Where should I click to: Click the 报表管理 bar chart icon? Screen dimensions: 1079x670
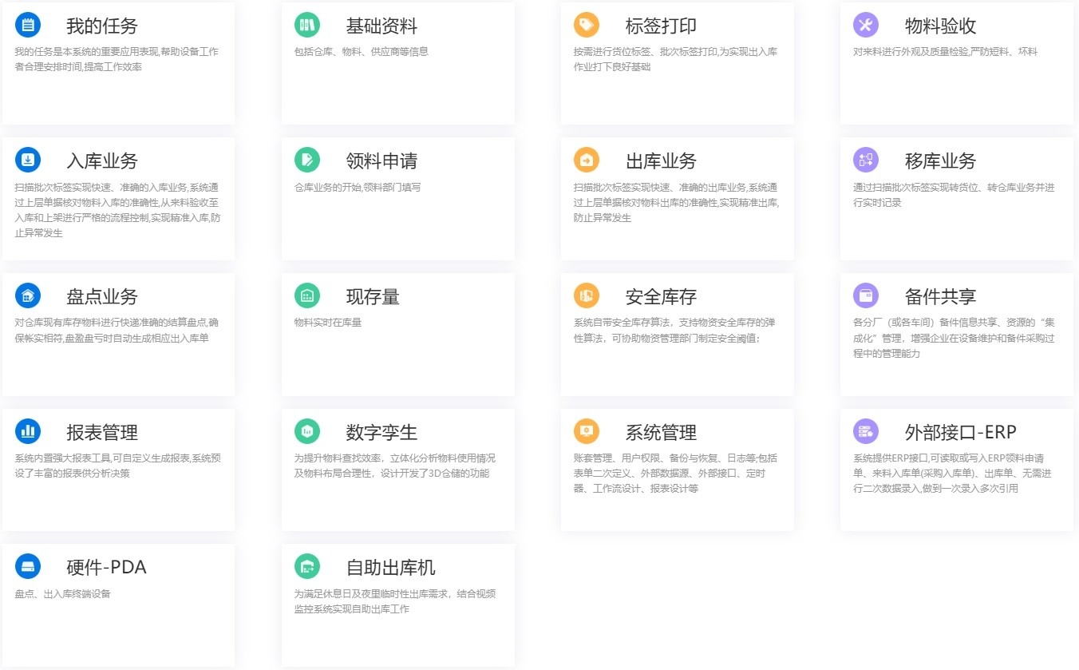(28, 432)
